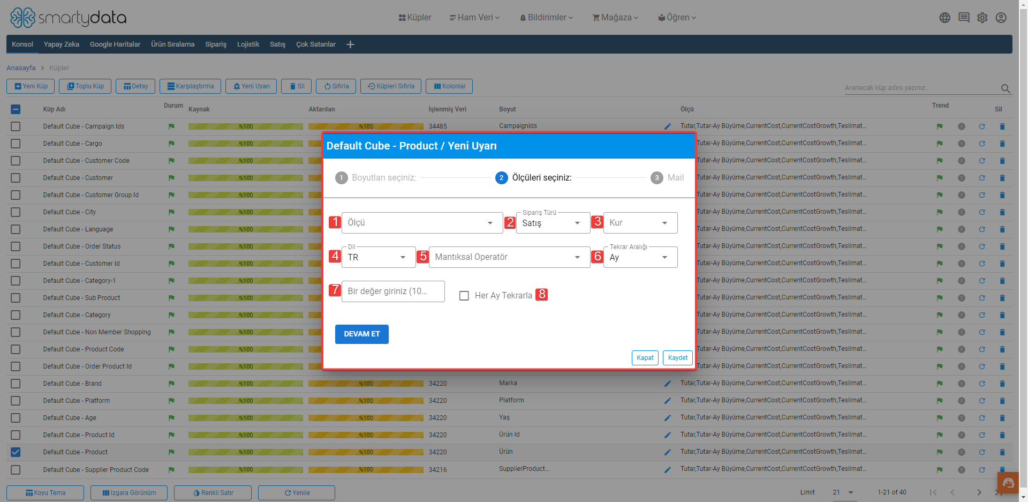This screenshot has height=502, width=1028.
Task: Click Aktarılan progress bar of Product Id cube
Action: coord(366,435)
